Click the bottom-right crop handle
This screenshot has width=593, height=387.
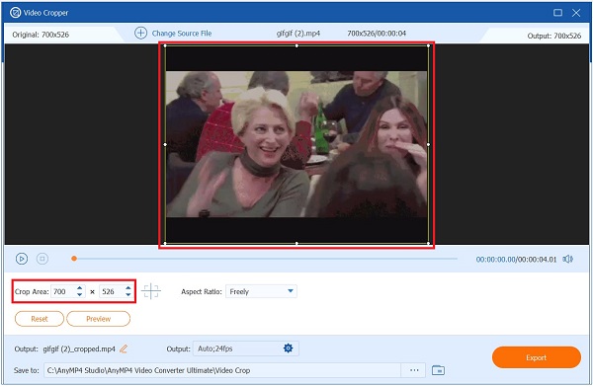428,244
